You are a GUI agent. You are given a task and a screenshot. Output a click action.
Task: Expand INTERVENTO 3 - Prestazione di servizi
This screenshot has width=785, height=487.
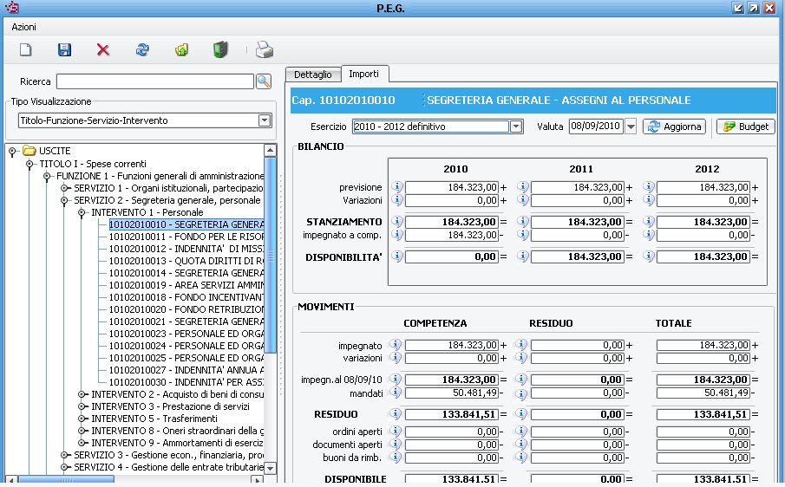pos(82,406)
